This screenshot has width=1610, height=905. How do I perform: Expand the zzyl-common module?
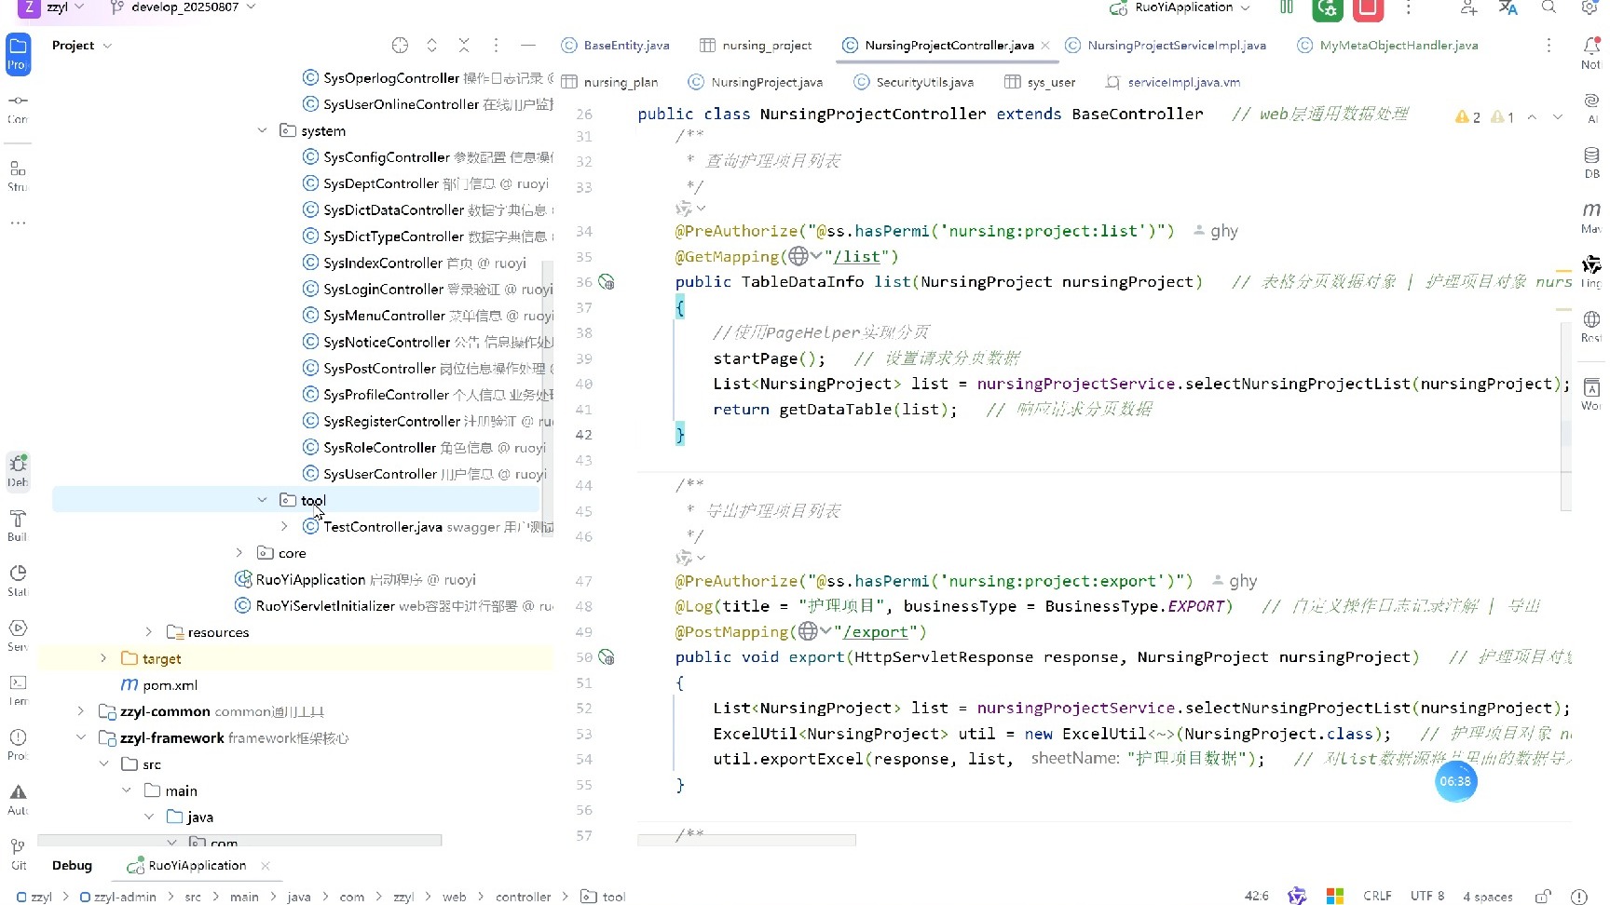81,711
